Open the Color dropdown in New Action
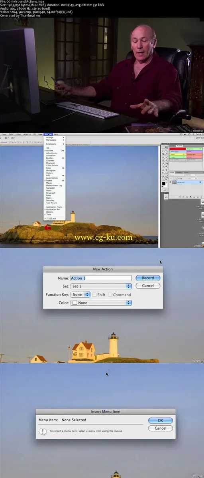The image size is (204, 478). [101, 303]
